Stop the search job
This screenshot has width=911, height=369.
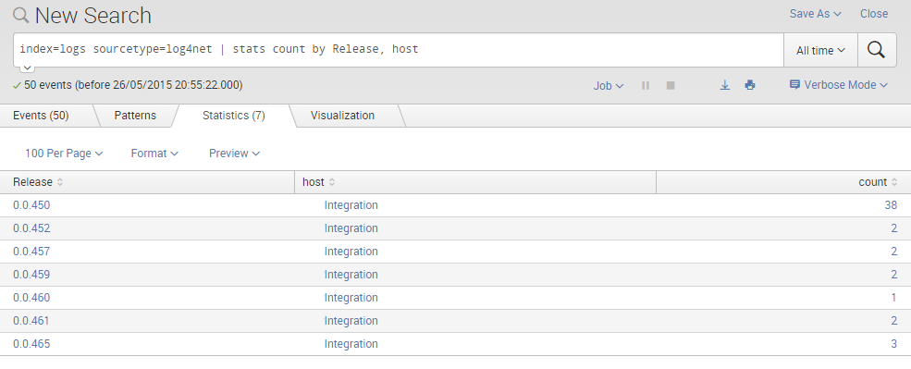click(x=671, y=85)
